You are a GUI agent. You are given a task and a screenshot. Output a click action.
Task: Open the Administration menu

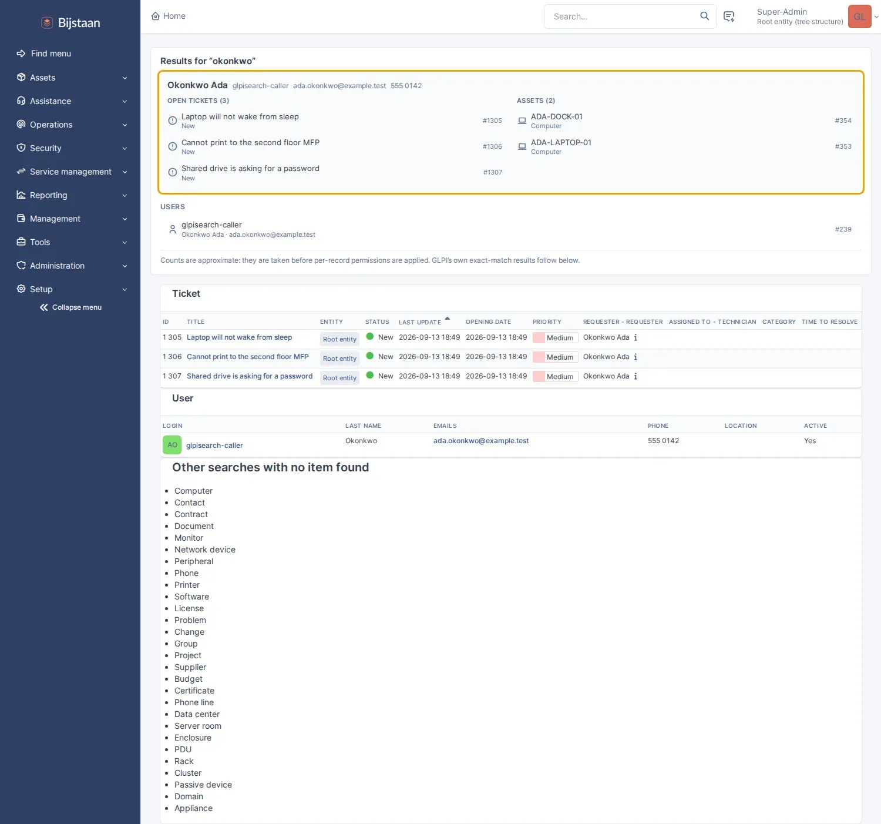coord(70,266)
